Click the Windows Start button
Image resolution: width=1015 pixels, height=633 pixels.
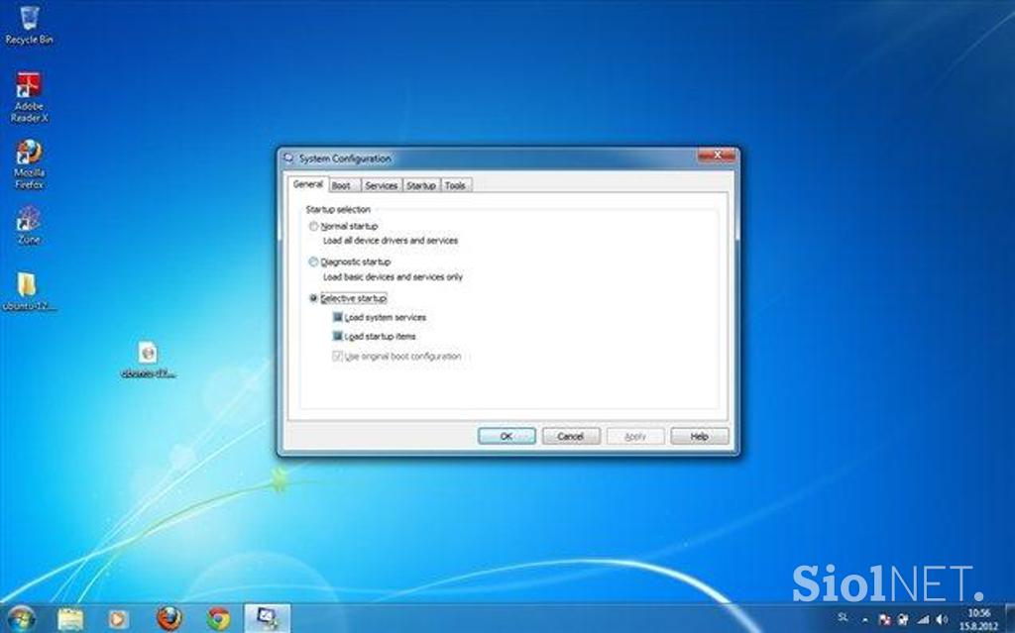(21, 618)
